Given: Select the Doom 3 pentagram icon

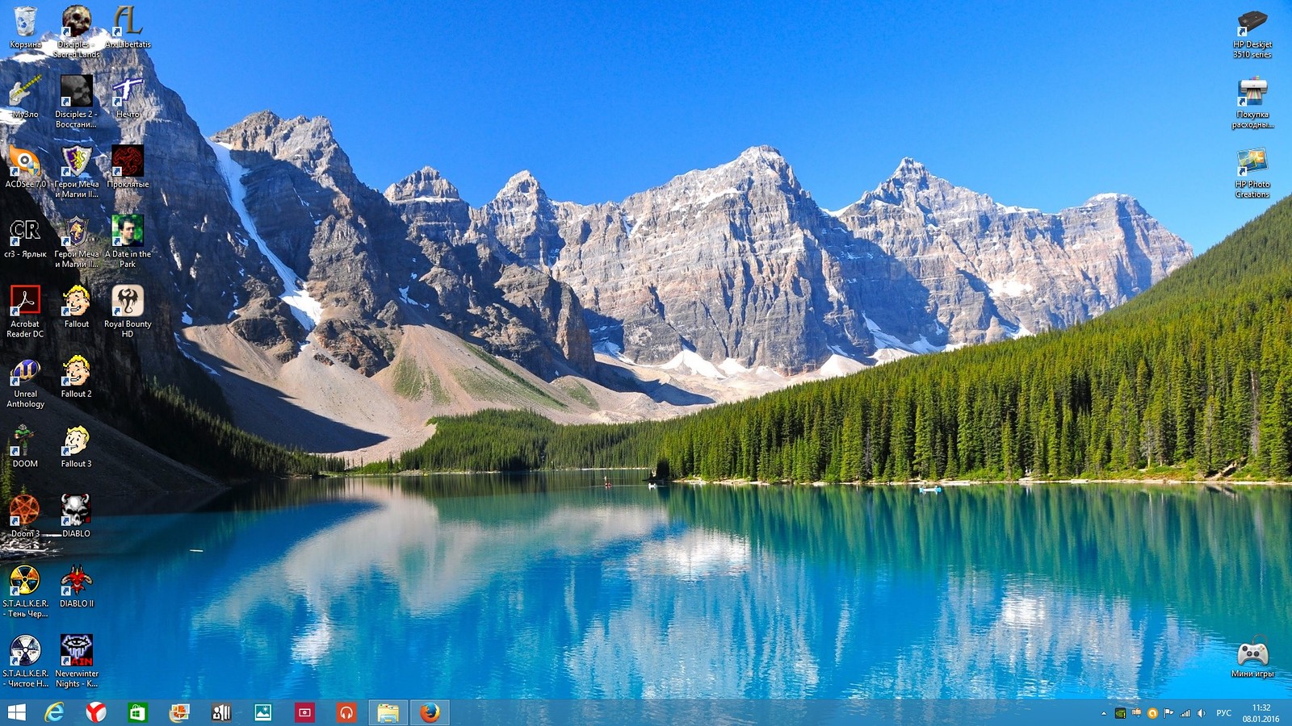Looking at the screenshot, I should (x=25, y=517).
